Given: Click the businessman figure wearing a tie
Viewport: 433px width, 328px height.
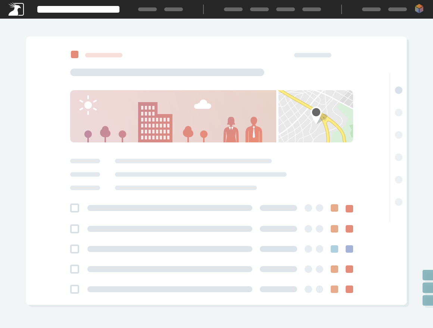Looking at the screenshot, I should click(254, 130).
